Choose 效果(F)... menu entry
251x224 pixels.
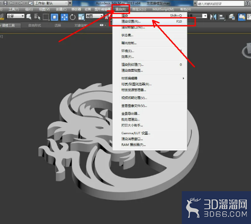click(150, 56)
